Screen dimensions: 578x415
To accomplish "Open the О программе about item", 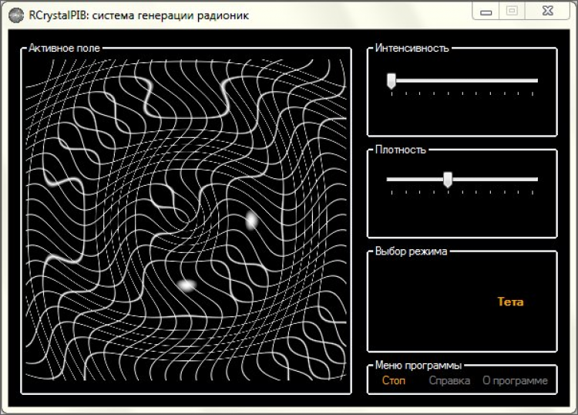I will coord(515,381).
